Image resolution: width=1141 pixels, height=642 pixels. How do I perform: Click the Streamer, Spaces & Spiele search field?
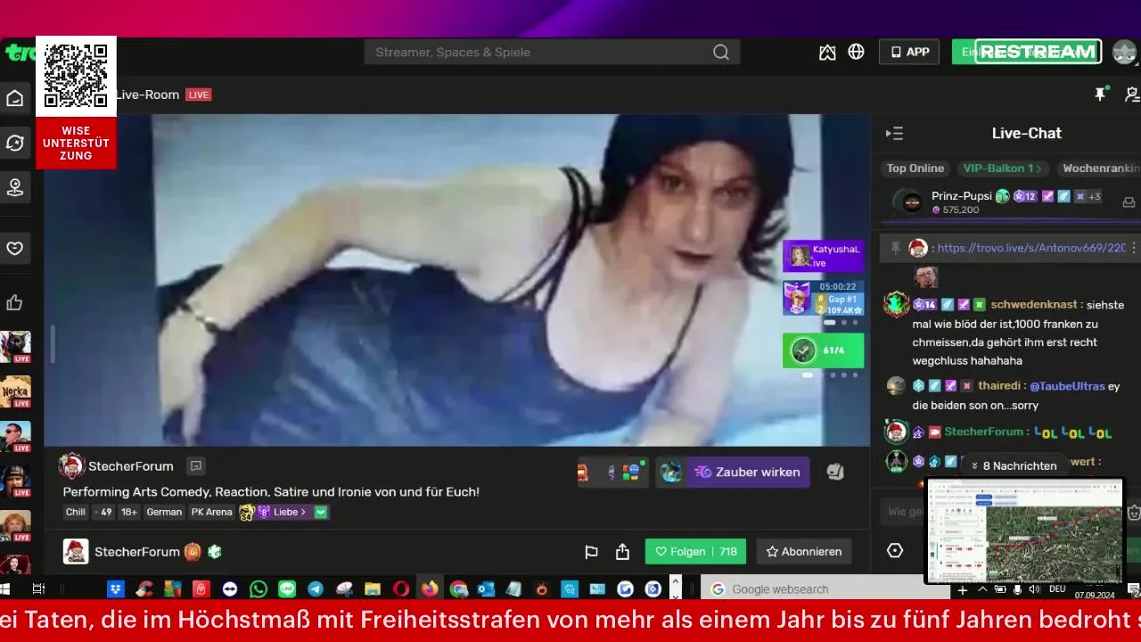(552, 52)
